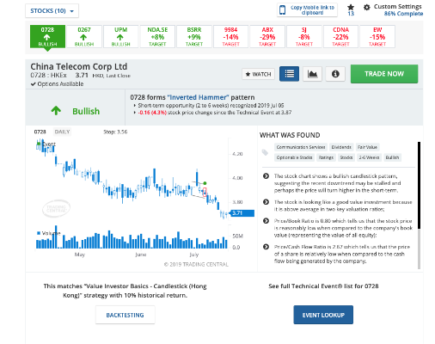This screenshot has width=435, height=344.
Task: Click the Communication Services tag
Action: [x=301, y=147]
